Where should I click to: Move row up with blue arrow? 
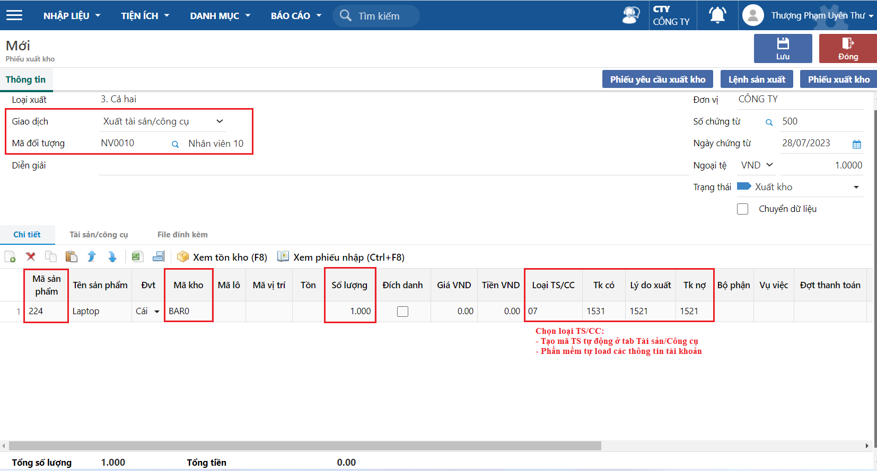point(92,257)
